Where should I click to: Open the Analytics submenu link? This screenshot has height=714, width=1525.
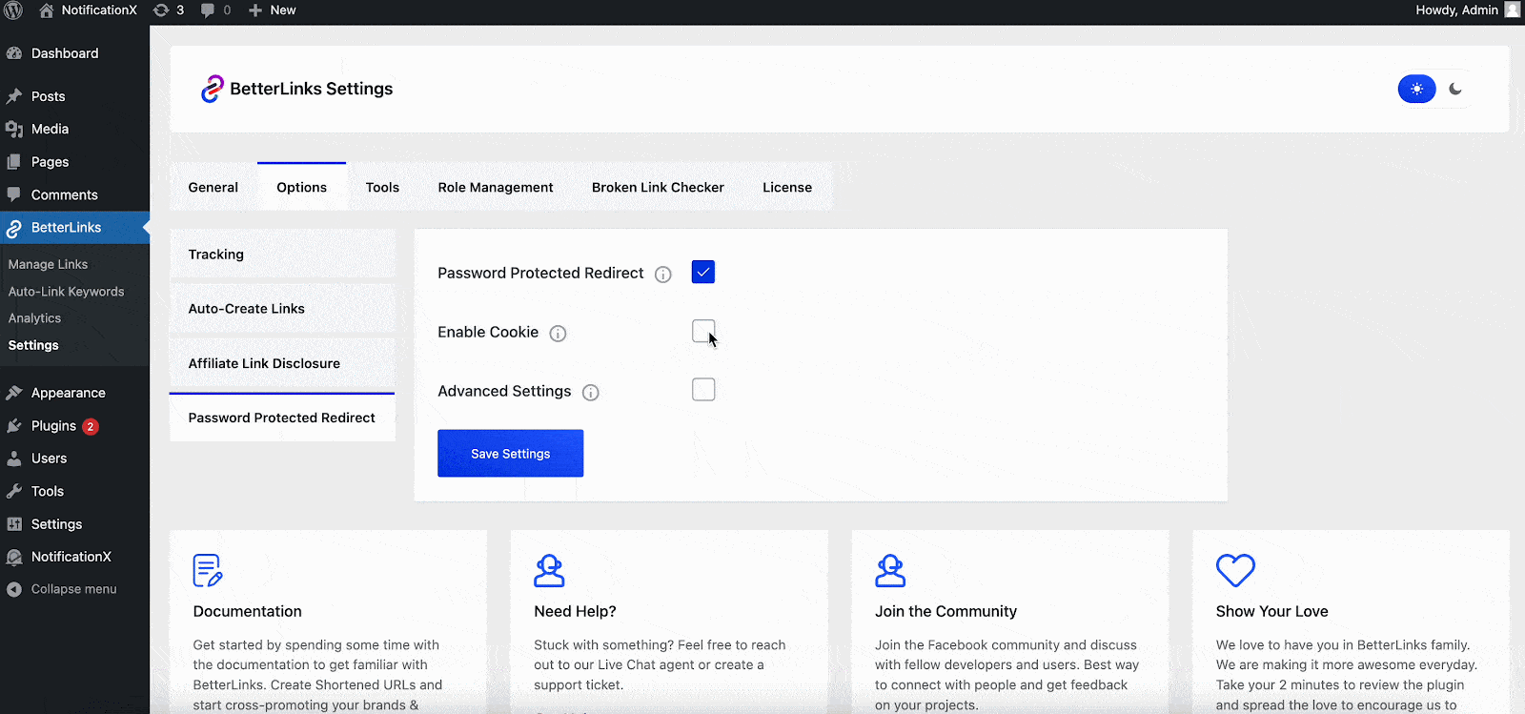[34, 317]
